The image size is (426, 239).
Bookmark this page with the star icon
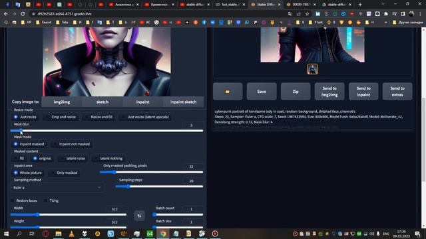[x=307, y=14]
